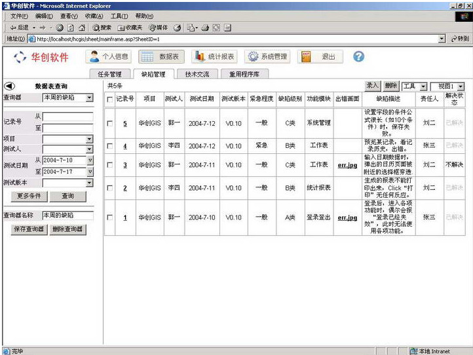The width and height of the screenshot is (473, 355).
Task: Click the mail icon in the toolbar
Action: 191,28
